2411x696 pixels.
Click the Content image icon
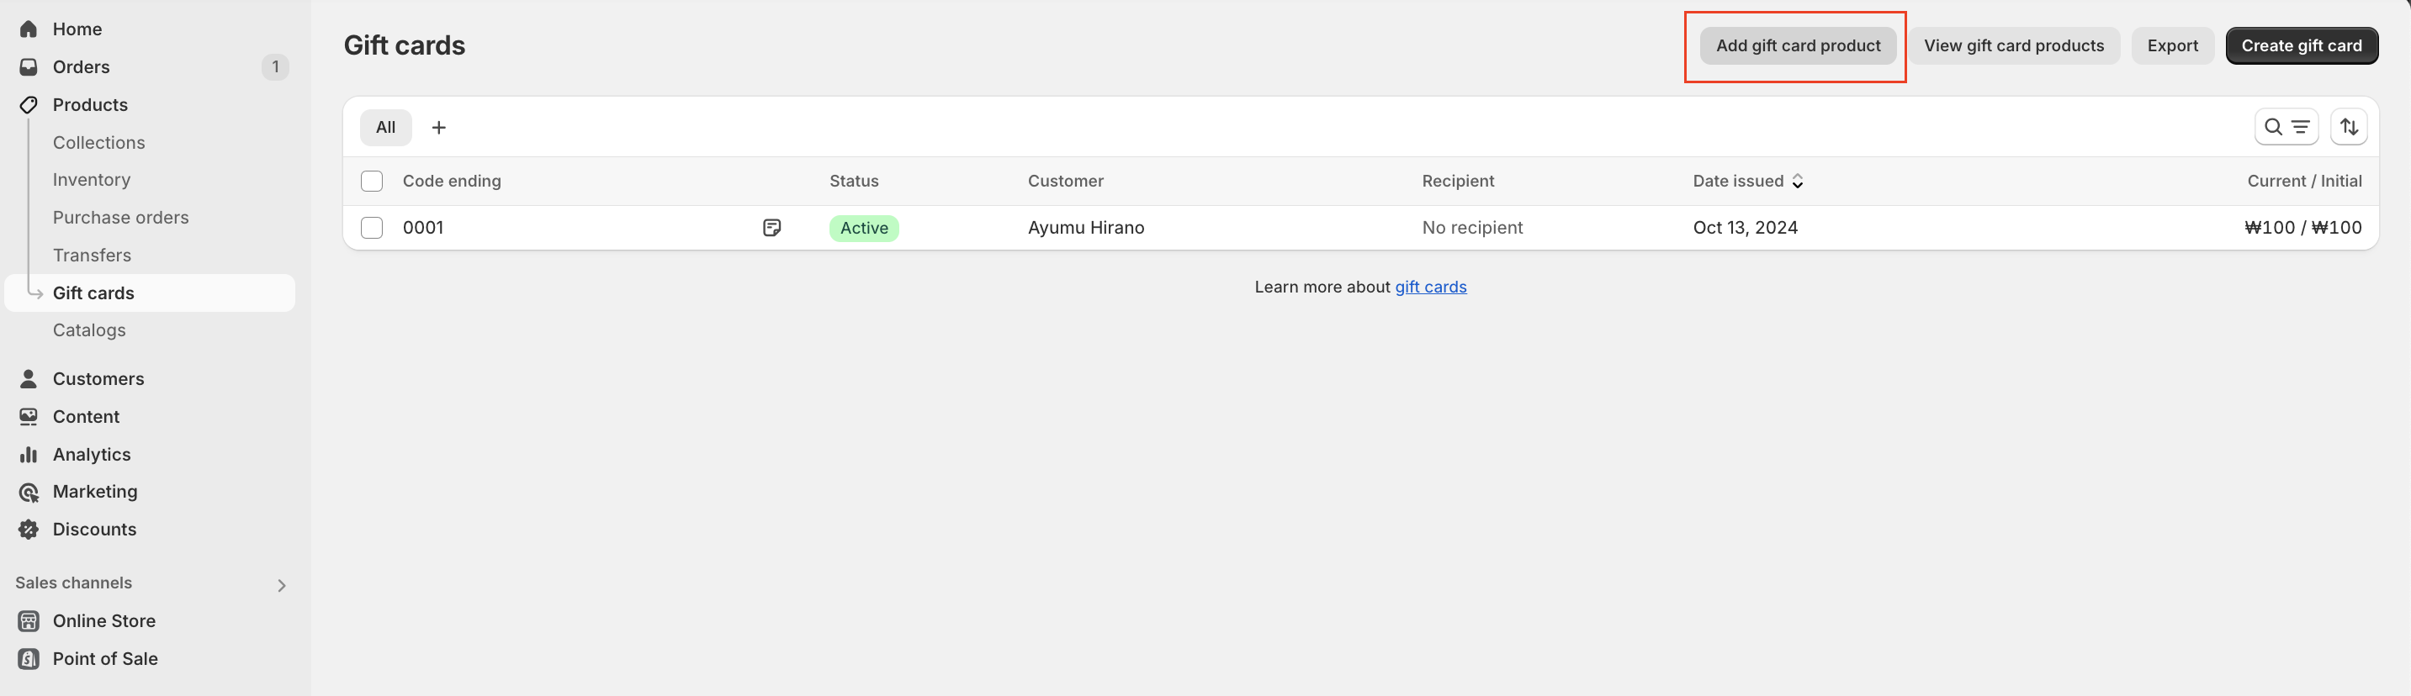[29, 416]
